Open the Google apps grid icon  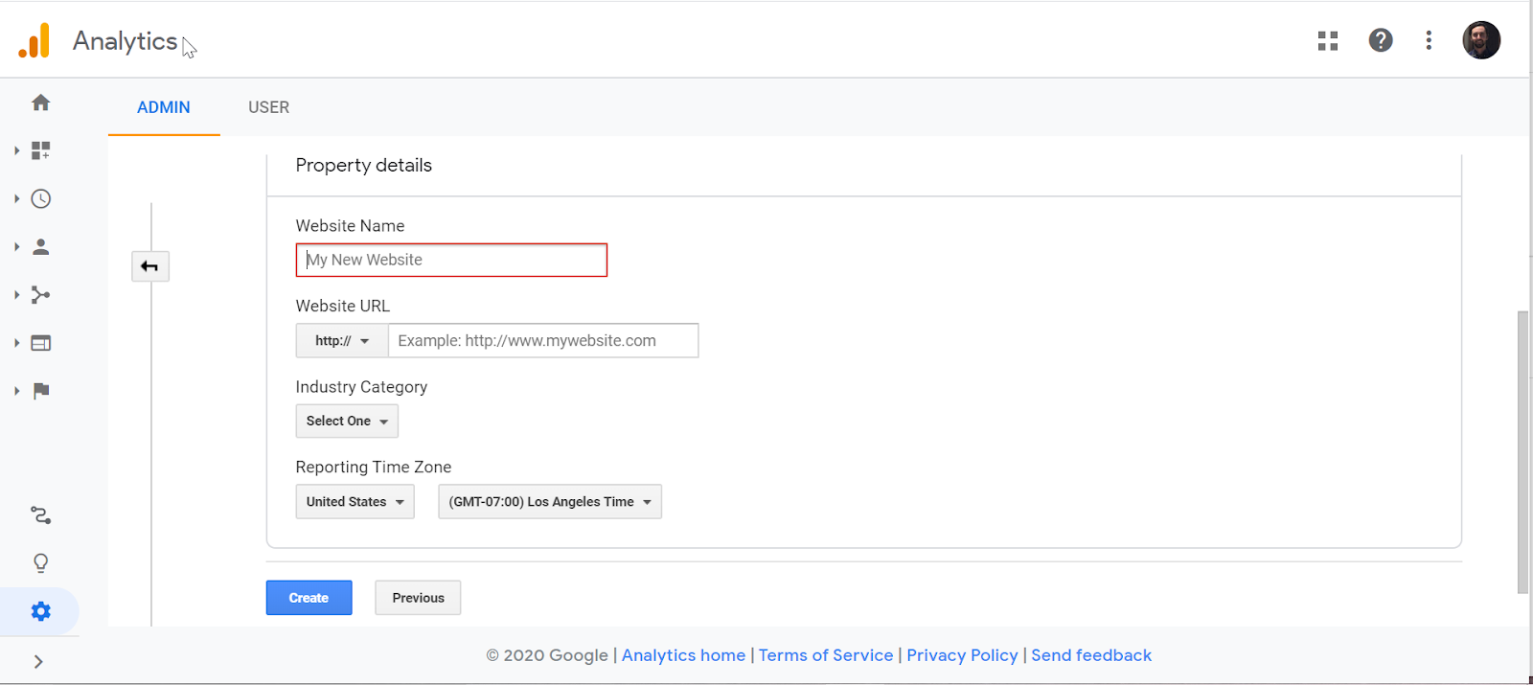tap(1327, 40)
